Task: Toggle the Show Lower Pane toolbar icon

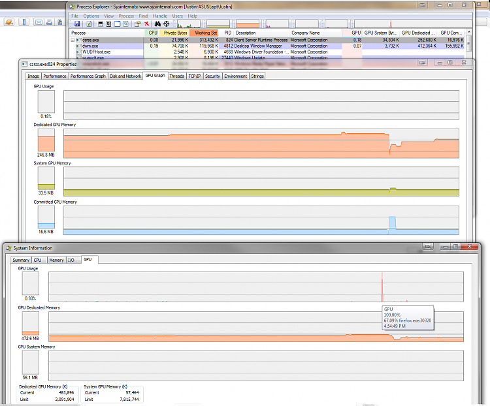Action: click(117, 23)
